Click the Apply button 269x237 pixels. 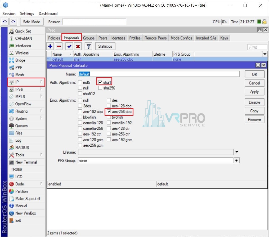[x=254, y=92]
